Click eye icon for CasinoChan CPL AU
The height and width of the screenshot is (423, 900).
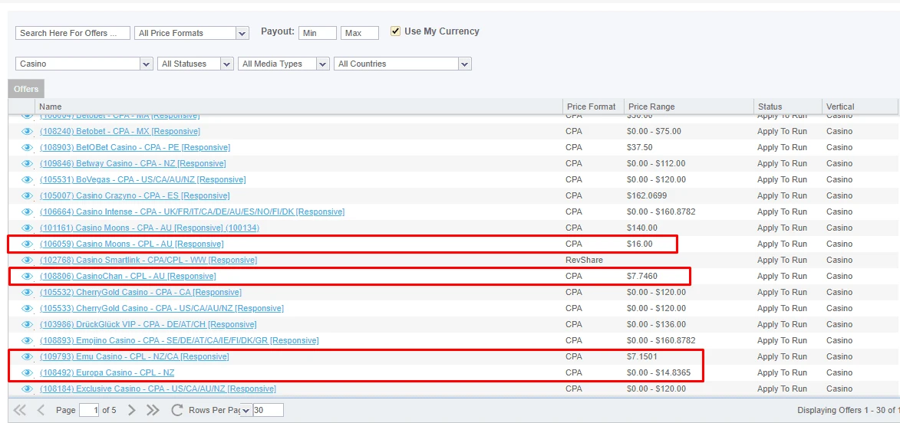tap(27, 276)
